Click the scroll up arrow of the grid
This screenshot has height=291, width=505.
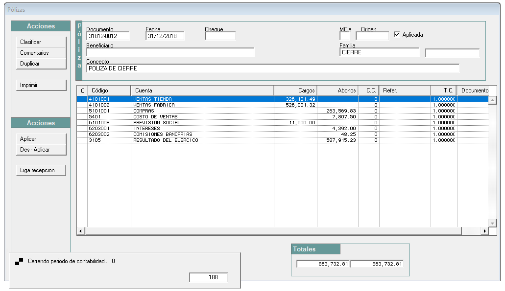pyautogui.click(x=492, y=100)
